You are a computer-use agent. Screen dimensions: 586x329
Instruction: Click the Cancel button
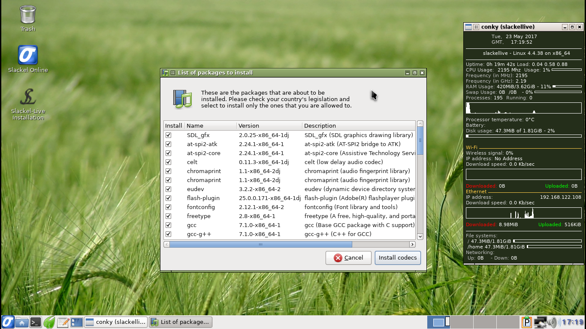348,258
